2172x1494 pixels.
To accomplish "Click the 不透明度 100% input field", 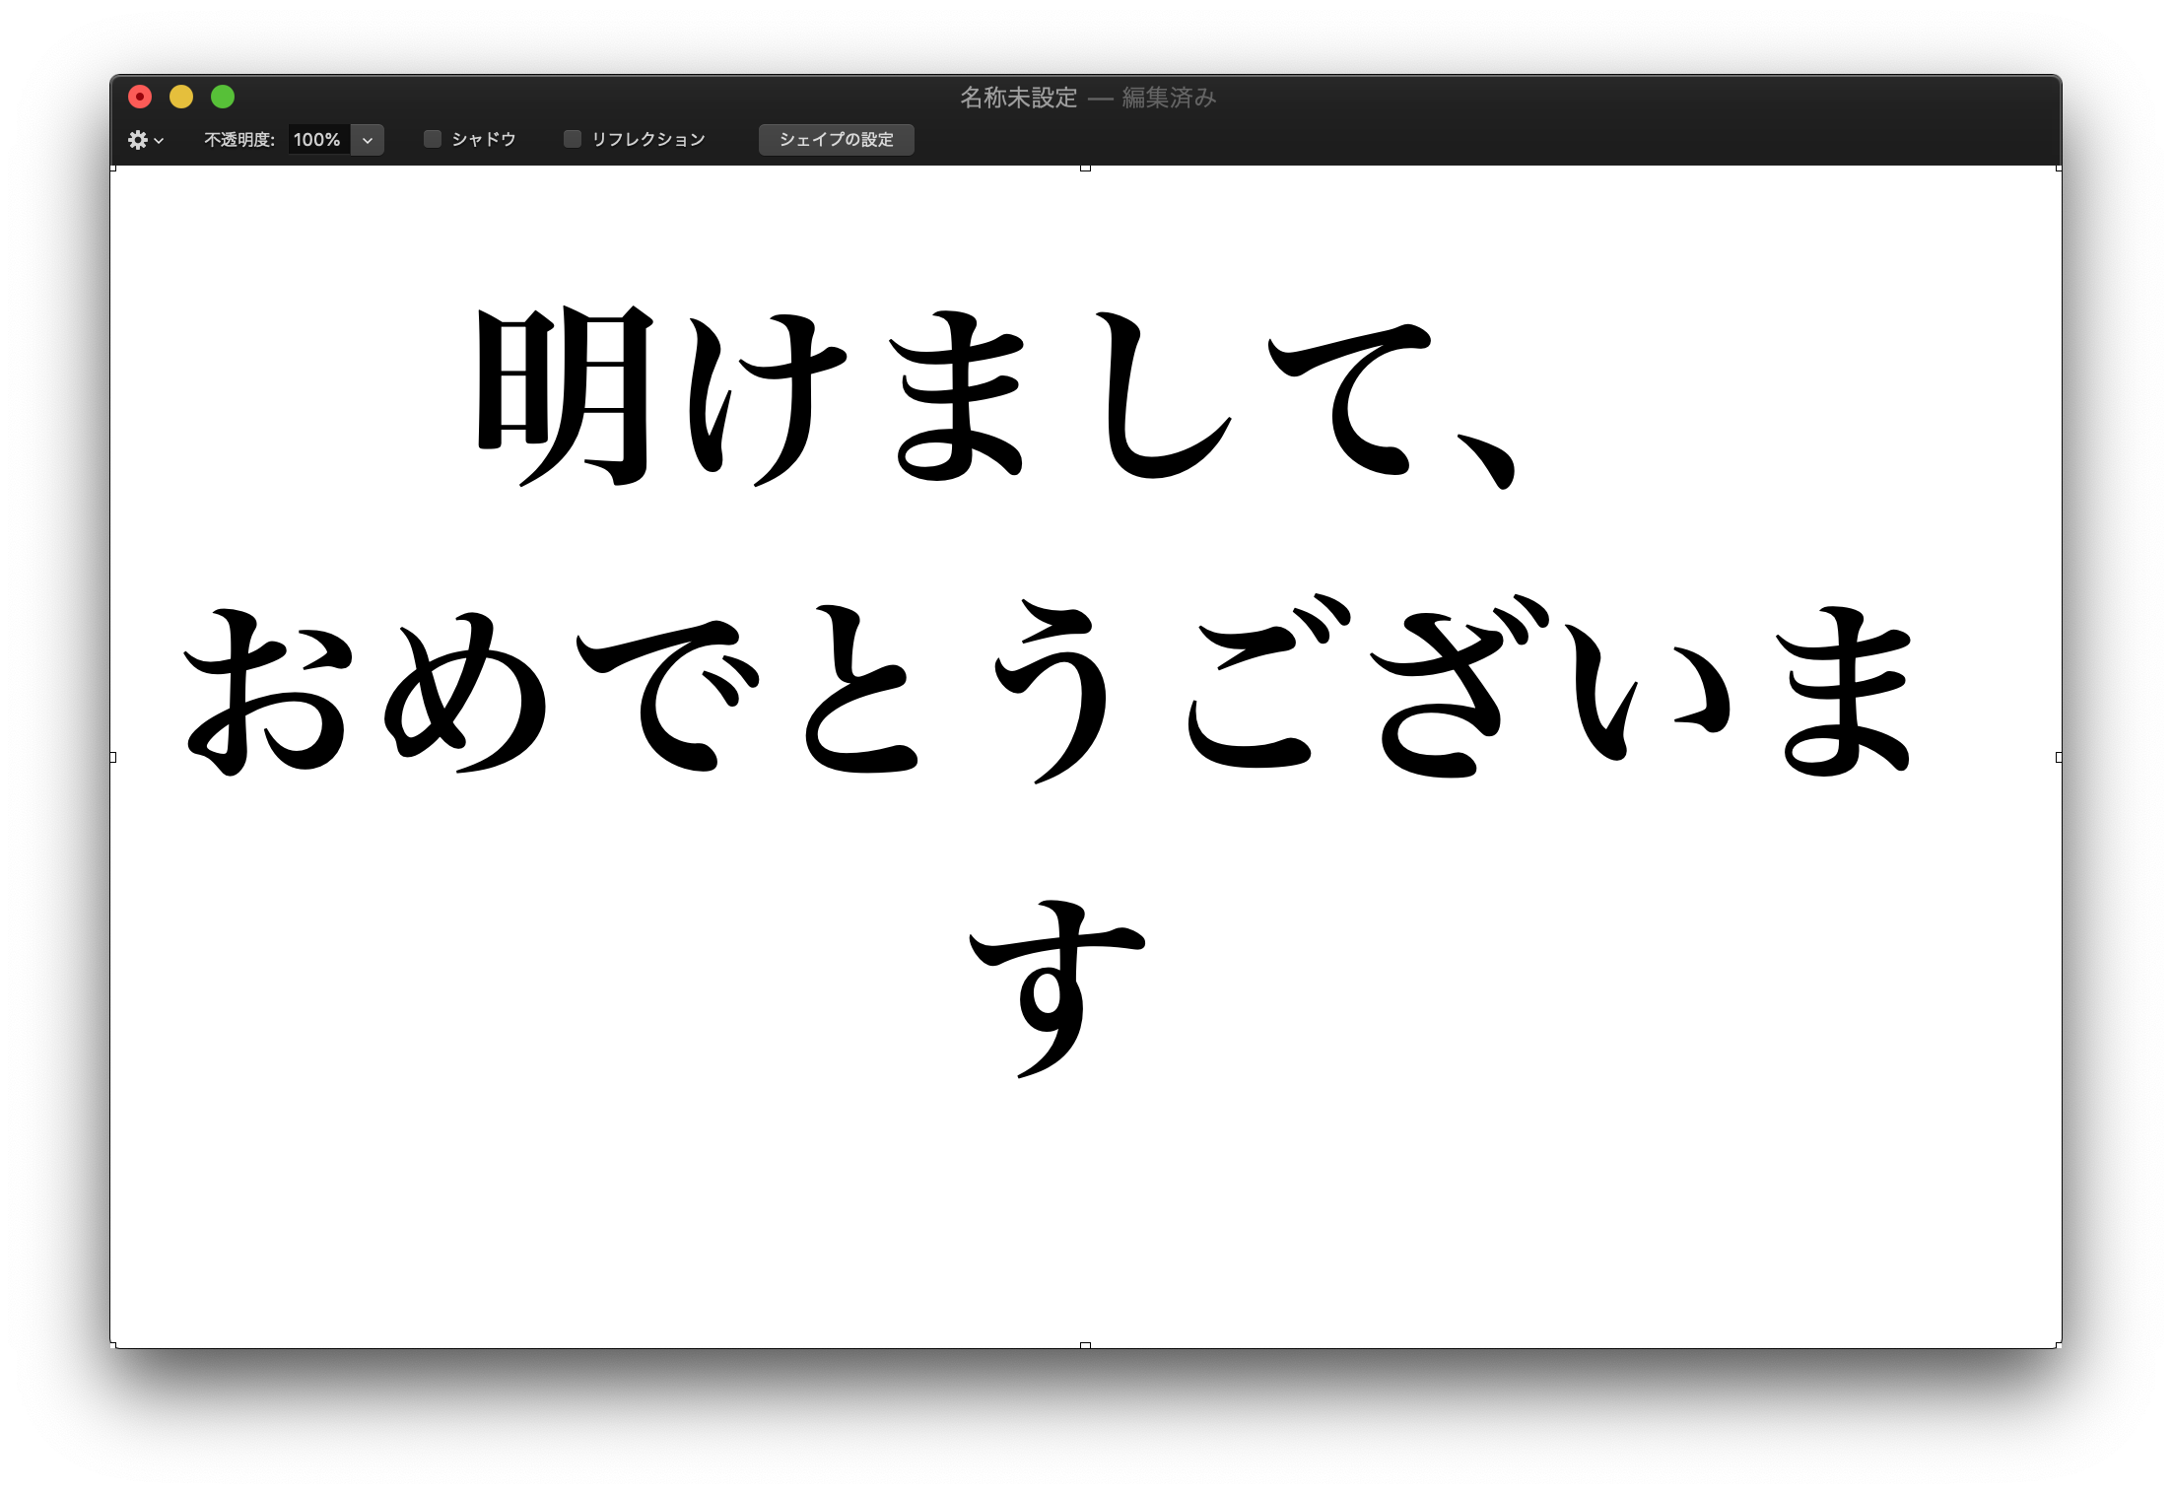I will pyautogui.click(x=317, y=140).
